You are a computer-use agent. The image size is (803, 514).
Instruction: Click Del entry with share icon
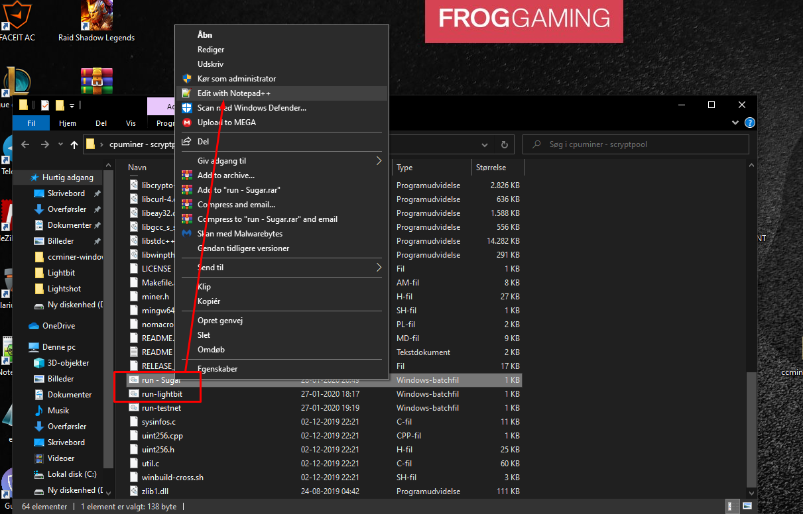point(282,142)
